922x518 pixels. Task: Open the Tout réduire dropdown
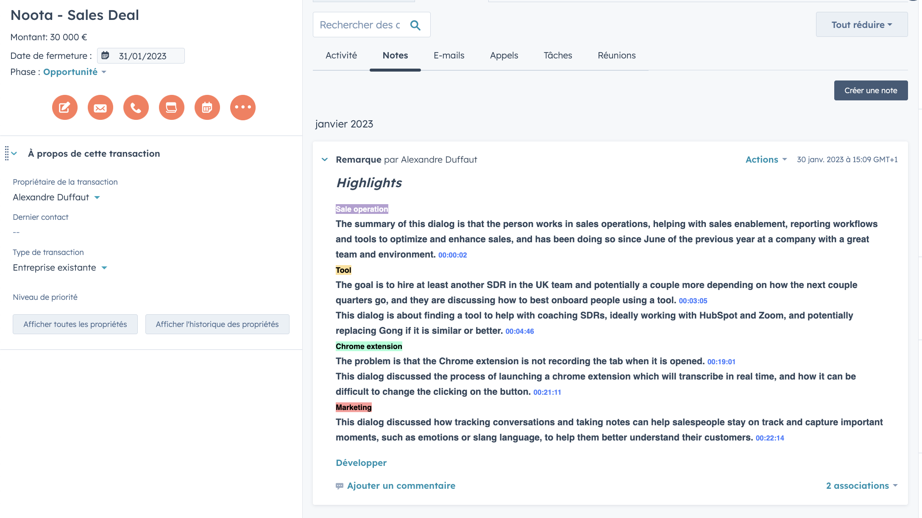tap(861, 25)
